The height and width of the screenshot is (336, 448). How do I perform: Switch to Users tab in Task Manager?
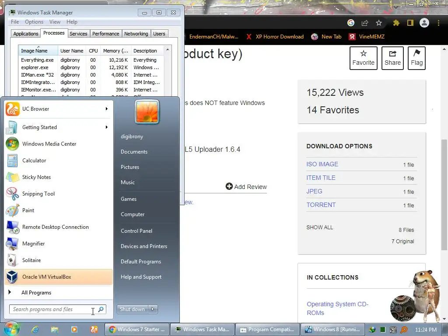pyautogui.click(x=159, y=34)
